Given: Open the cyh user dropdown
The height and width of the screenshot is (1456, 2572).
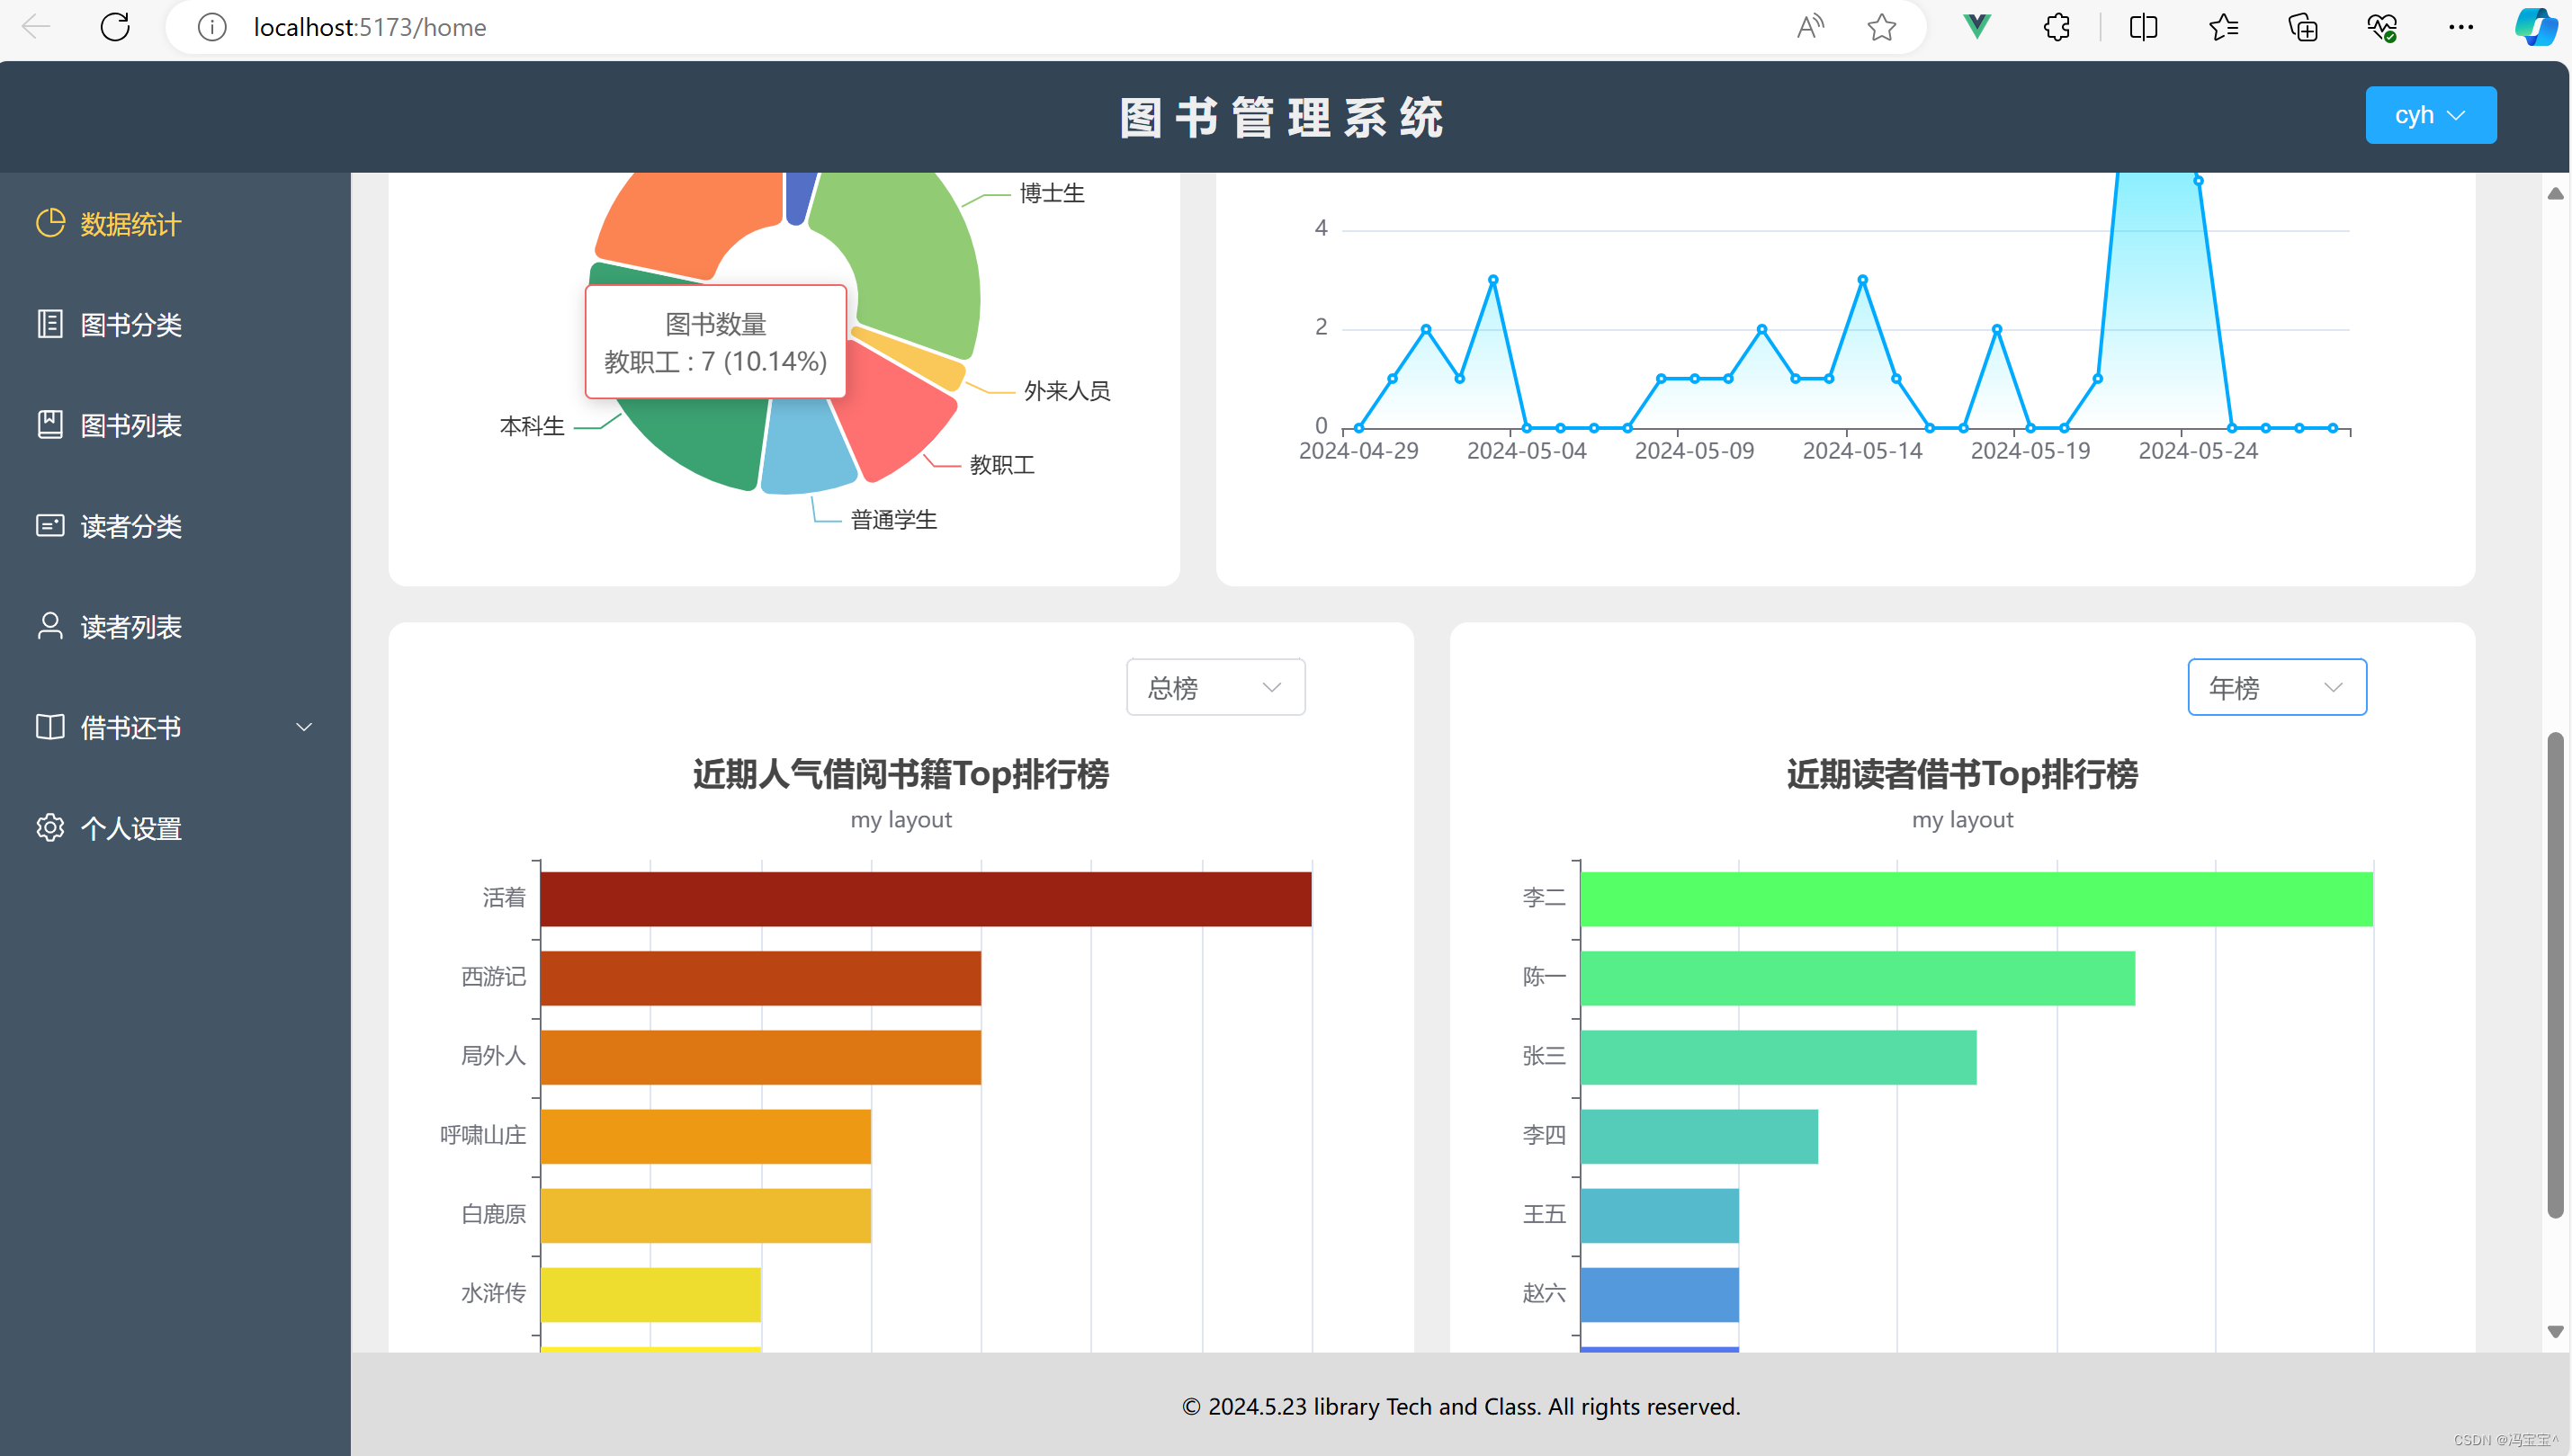Looking at the screenshot, I should 2429,115.
